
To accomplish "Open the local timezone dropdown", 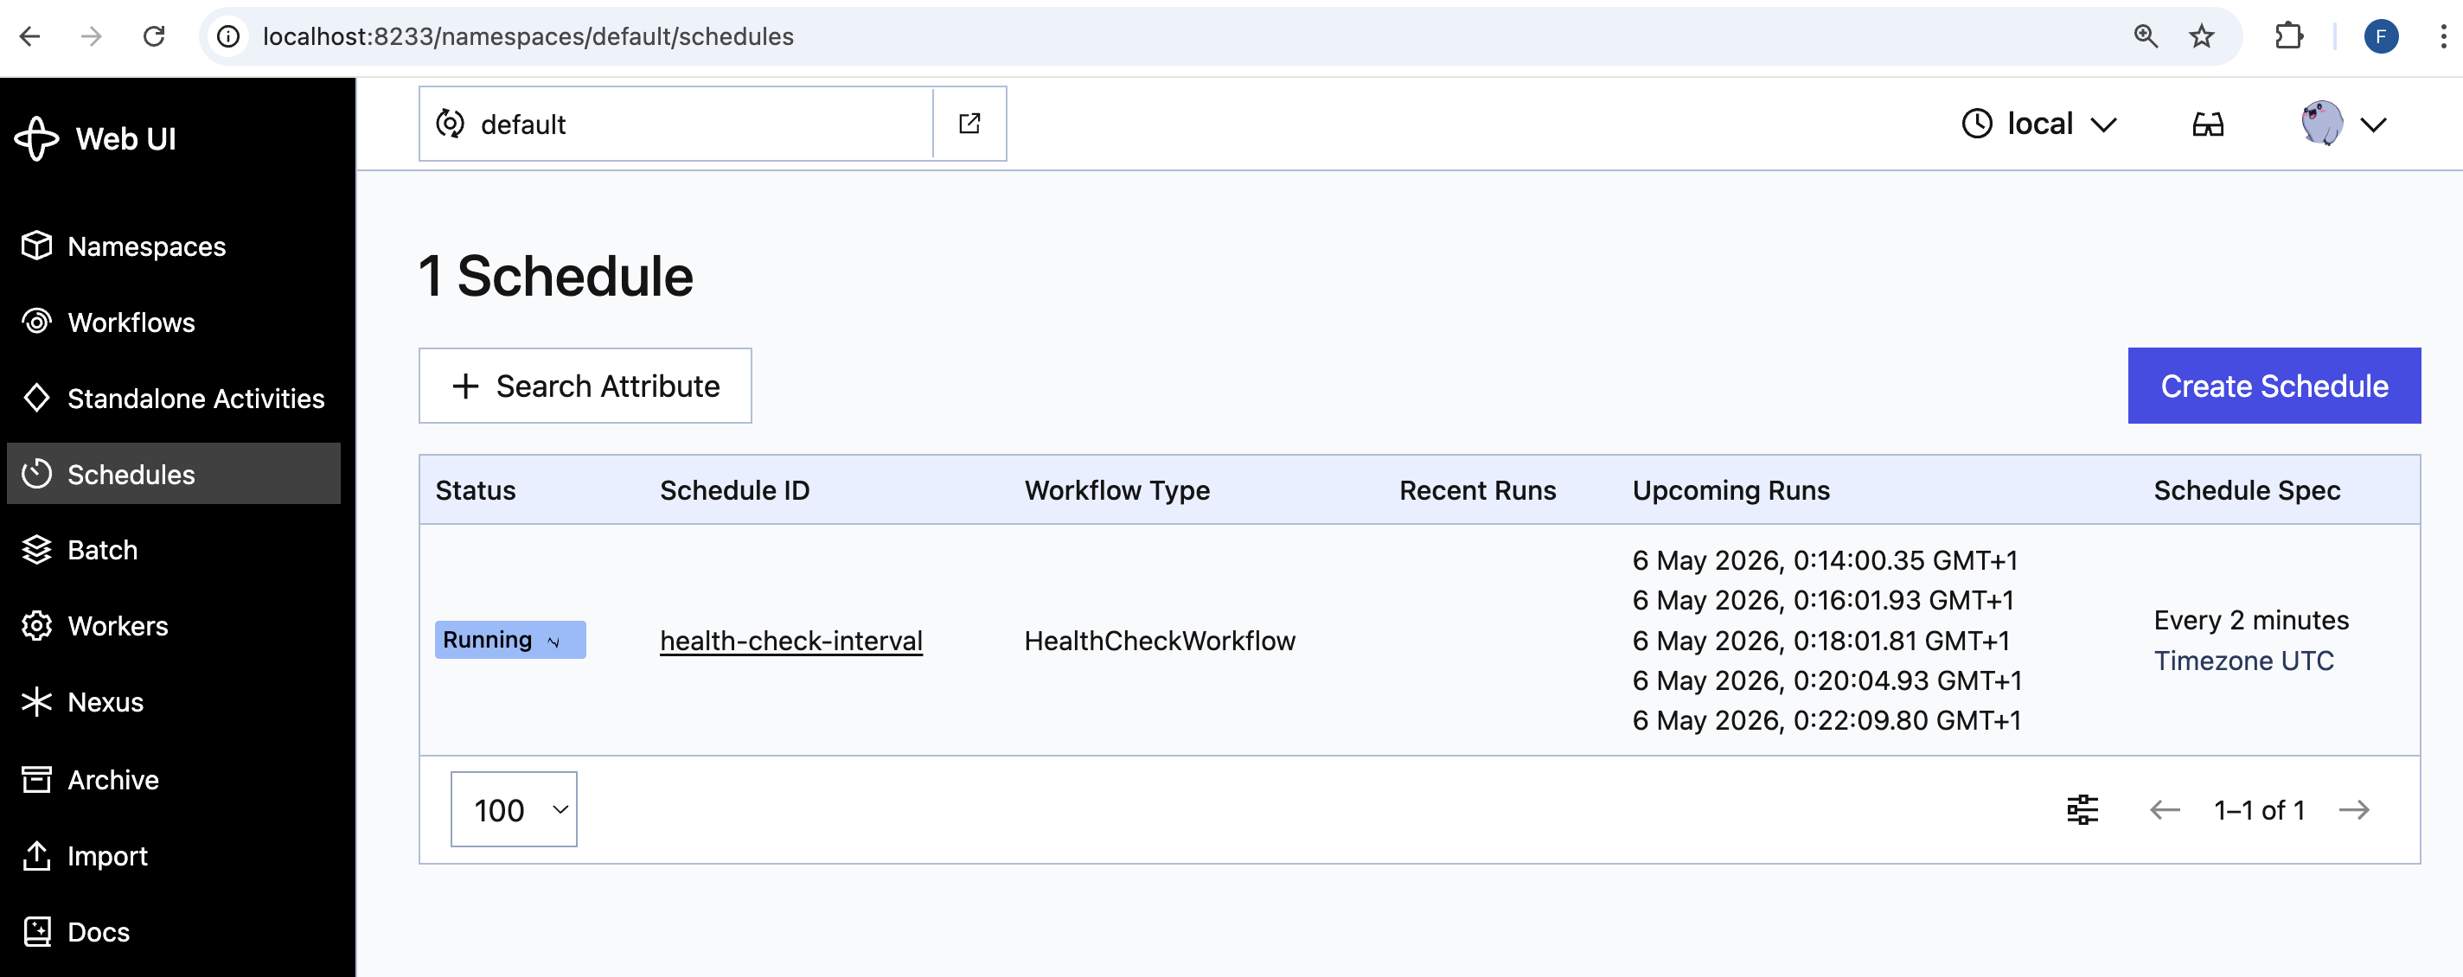I will [x=2038, y=125].
